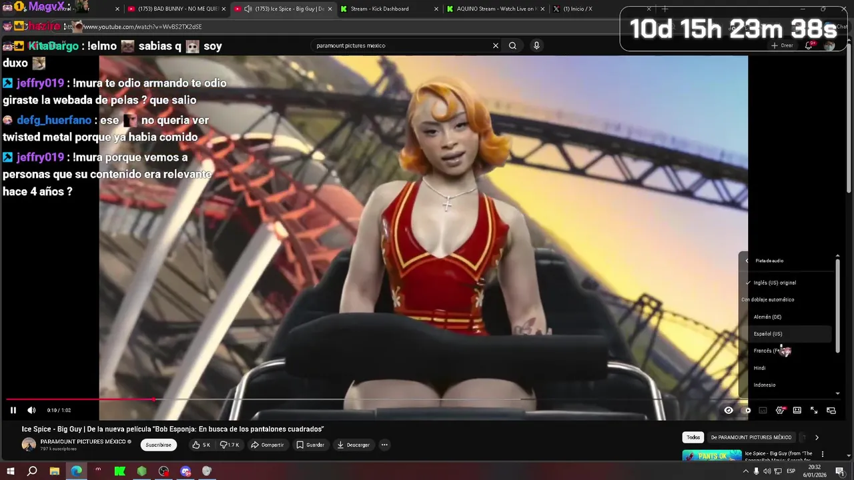
Task: Click the audio menu scroll-up arrow
Action: click(x=837, y=255)
